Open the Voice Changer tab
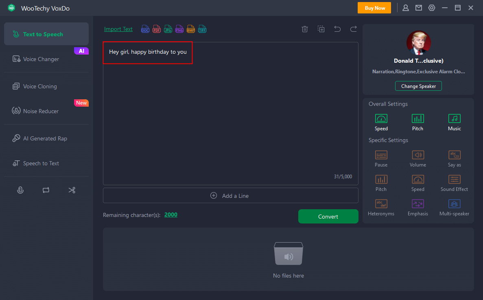The height and width of the screenshot is (300, 483). point(41,59)
